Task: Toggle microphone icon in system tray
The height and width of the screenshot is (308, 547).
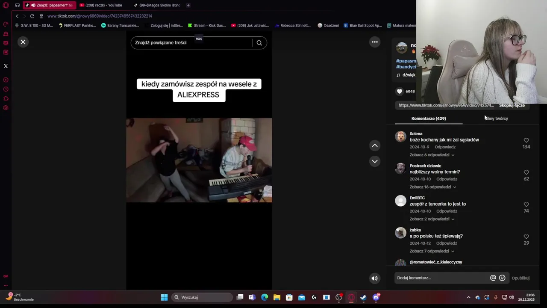Action: coord(496,297)
